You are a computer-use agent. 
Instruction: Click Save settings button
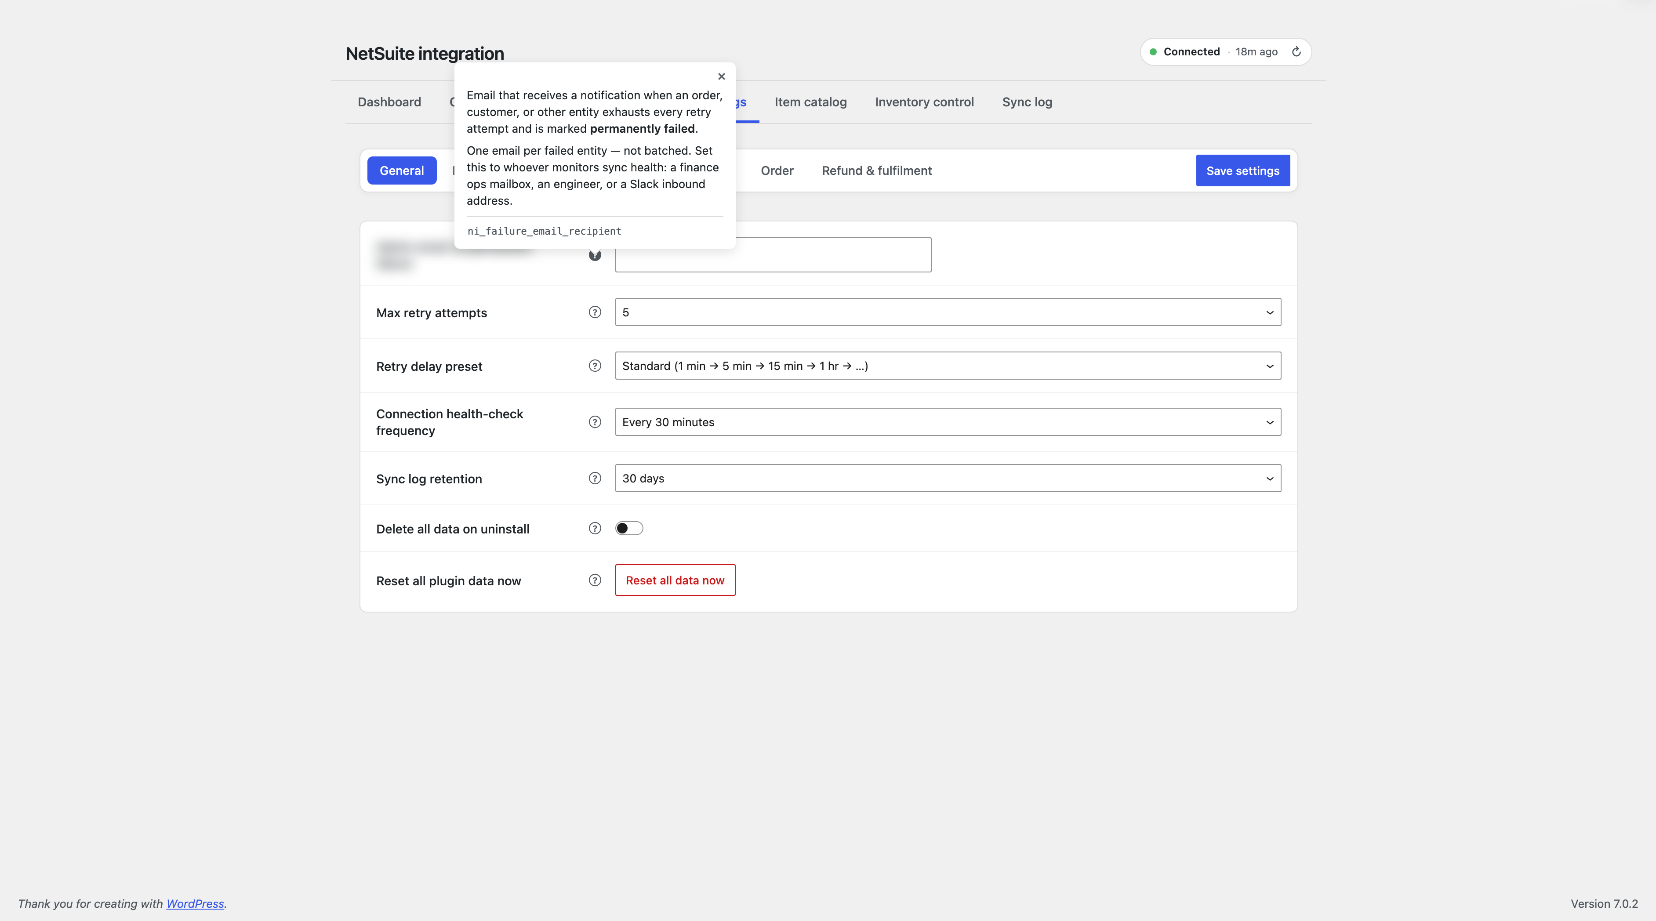pos(1242,171)
